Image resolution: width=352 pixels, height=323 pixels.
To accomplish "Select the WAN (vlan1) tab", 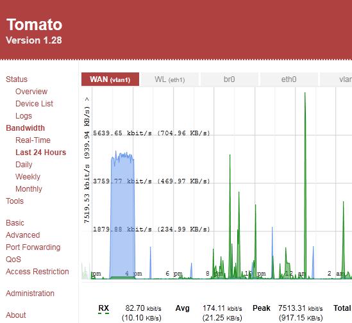I will 110,79.
